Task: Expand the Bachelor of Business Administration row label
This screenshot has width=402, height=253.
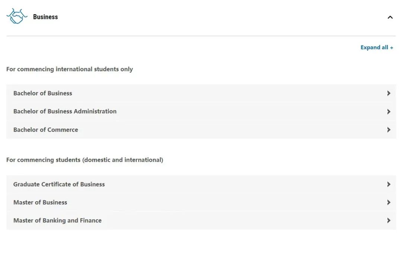Action: 65,111
